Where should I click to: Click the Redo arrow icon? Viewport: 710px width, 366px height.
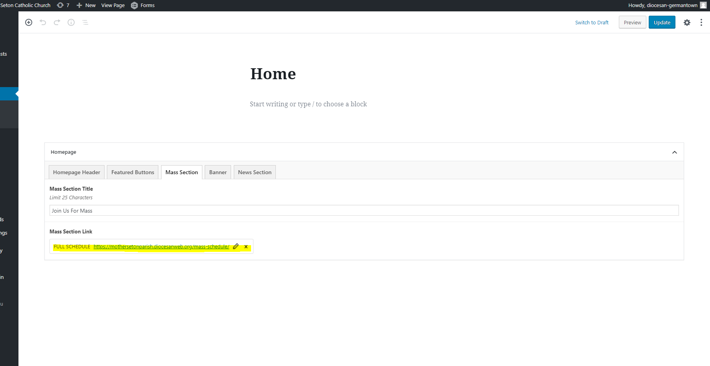pos(57,22)
